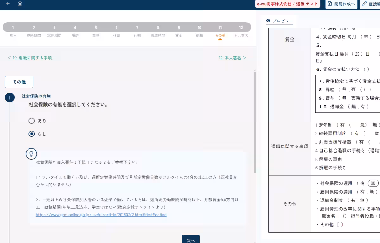Click 6. 賃金の支払い方法 line
Screen dimensions: 380x243
coord(343,69)
